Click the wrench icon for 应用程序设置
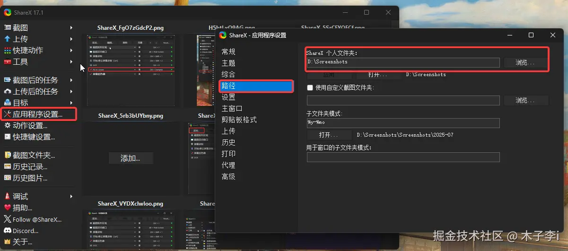This screenshot has width=568, height=251. tap(7, 114)
